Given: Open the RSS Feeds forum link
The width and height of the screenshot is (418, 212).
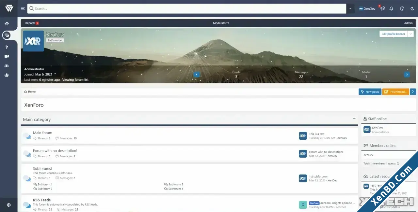Looking at the screenshot, I should coord(42,200).
